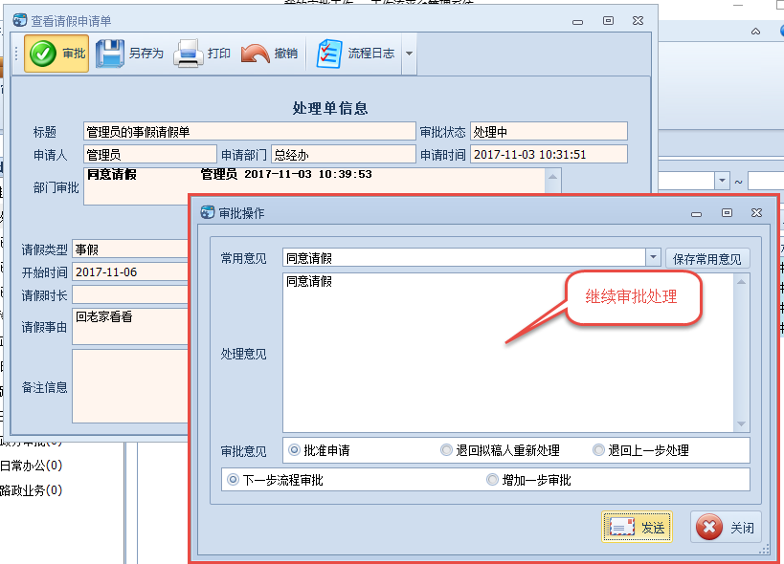Click the 备注信息 text area
This screenshot has height=564, width=784.
(130, 386)
